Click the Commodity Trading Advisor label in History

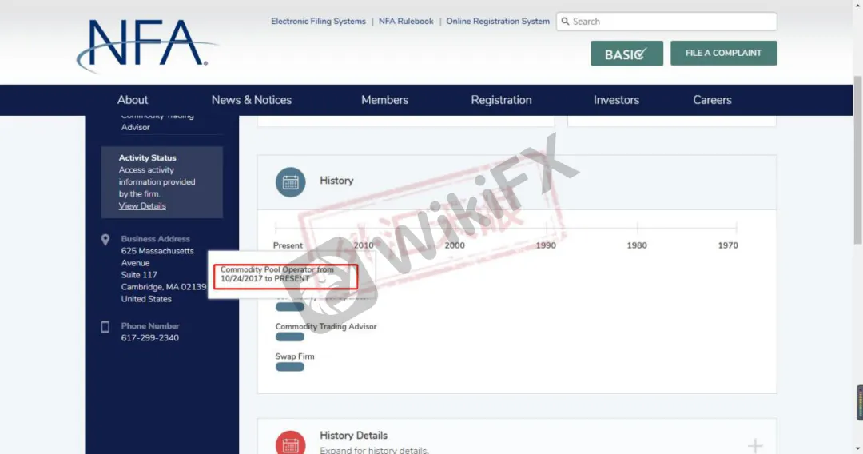click(x=326, y=326)
